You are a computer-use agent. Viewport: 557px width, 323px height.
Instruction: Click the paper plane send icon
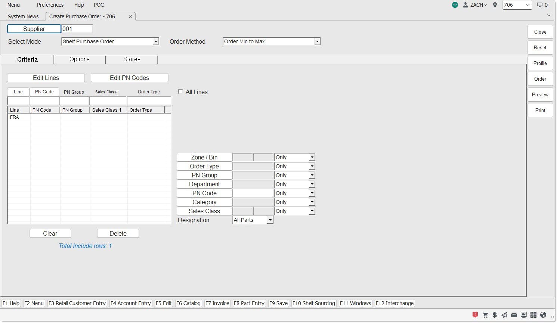(504, 315)
